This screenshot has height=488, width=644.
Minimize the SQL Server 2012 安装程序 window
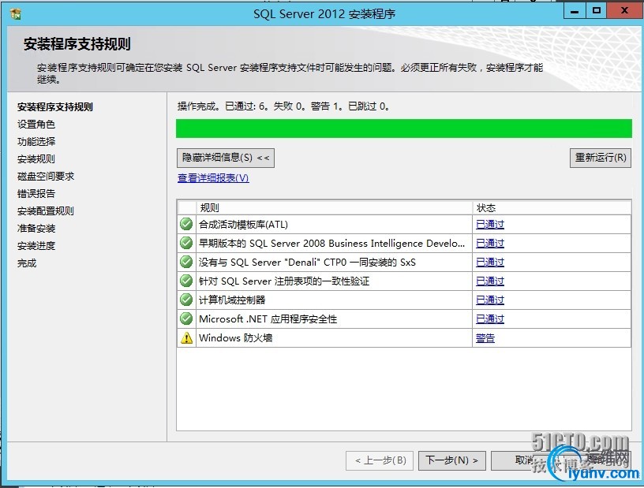pos(575,11)
